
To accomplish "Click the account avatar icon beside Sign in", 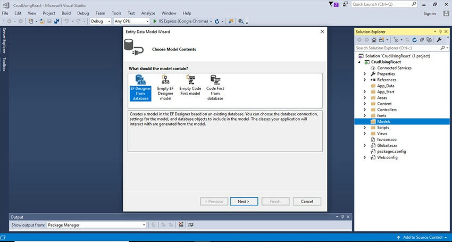I will [x=446, y=13].
